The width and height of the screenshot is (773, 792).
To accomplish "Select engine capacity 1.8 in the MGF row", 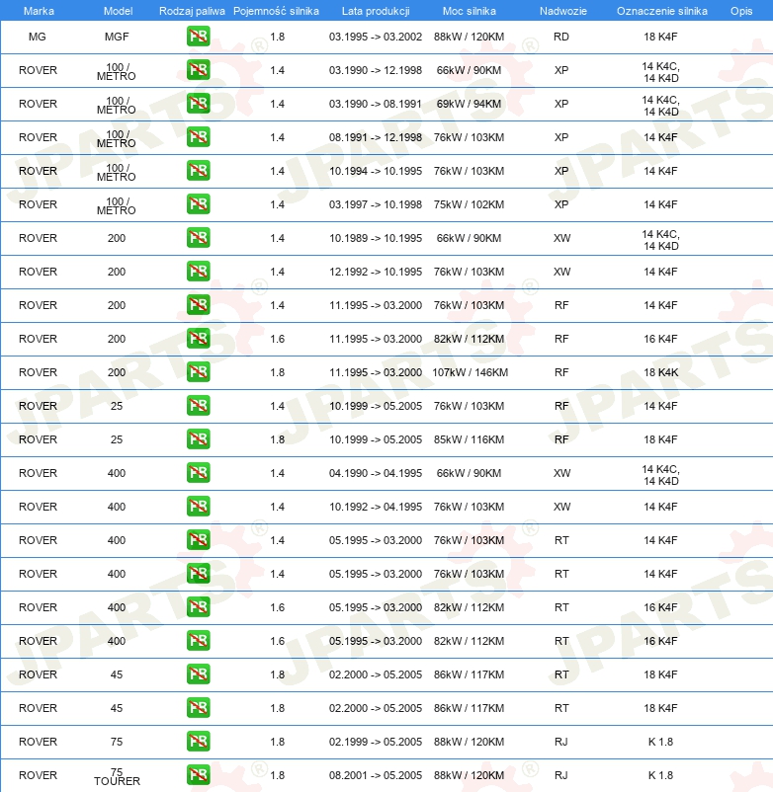I will 277,37.
